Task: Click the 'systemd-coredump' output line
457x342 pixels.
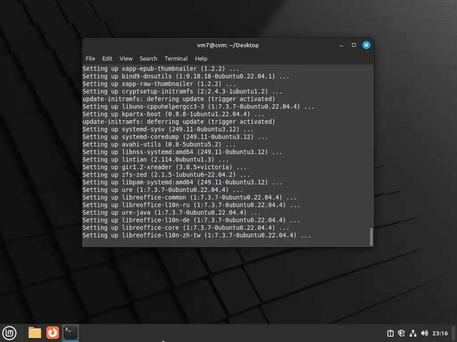Action: (x=175, y=137)
